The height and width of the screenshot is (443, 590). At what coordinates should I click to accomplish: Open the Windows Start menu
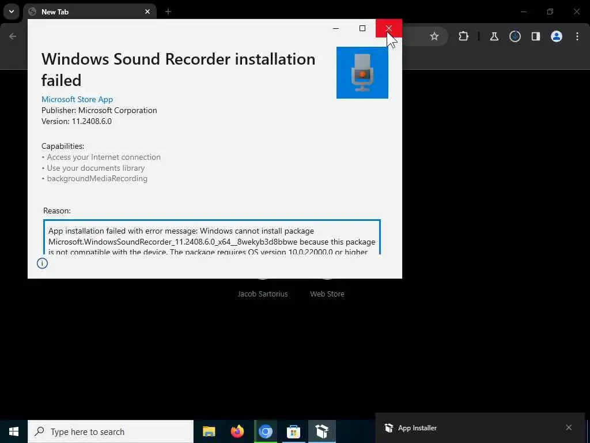14,431
